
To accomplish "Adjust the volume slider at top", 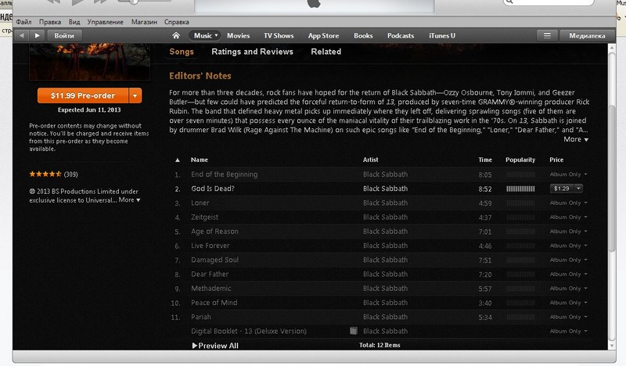I will [133, 2].
